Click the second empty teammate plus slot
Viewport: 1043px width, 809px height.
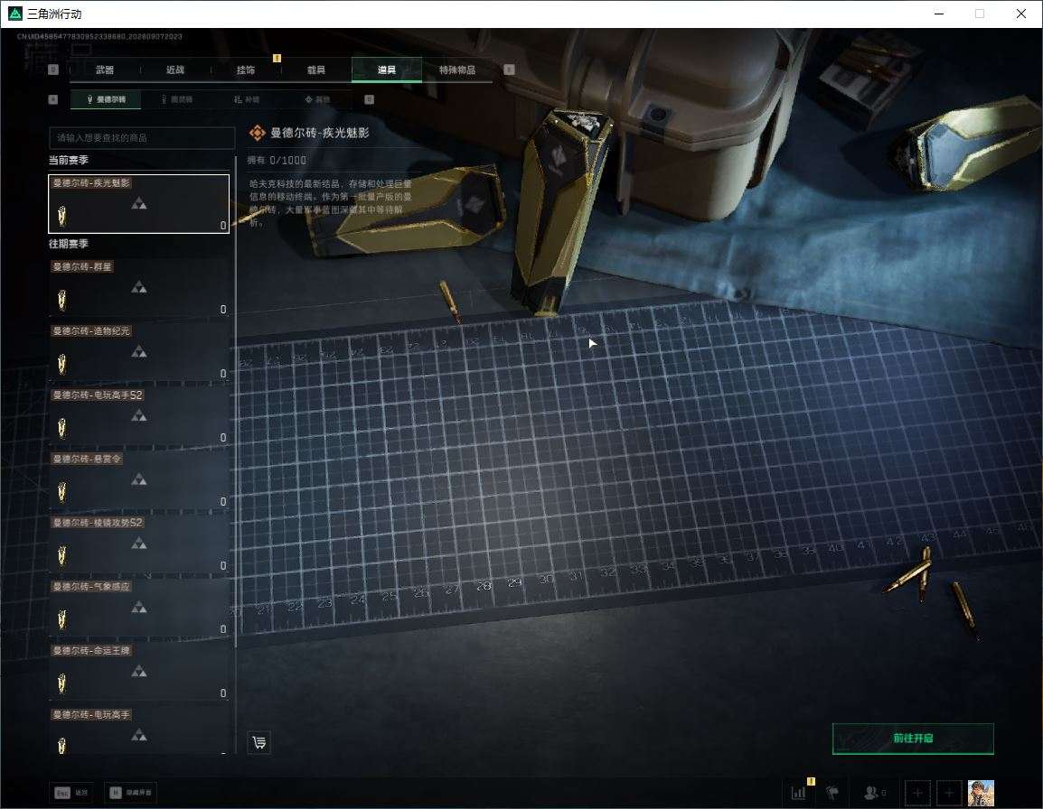[949, 793]
